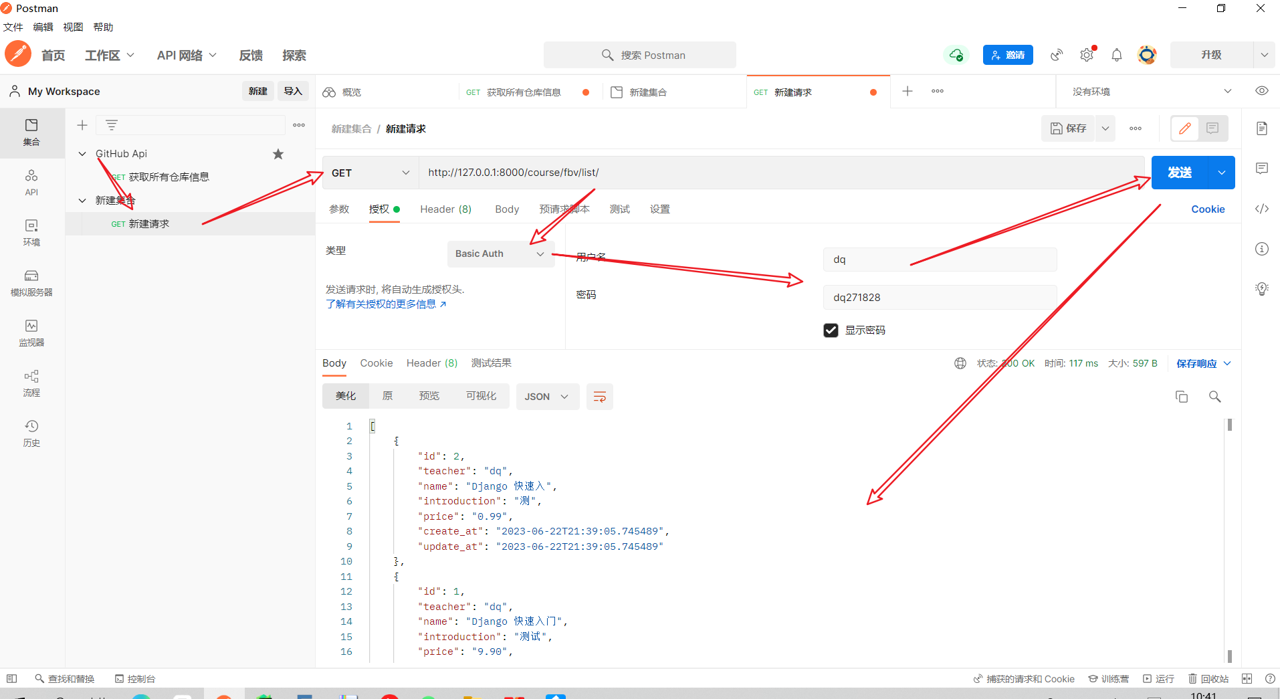
Task: Click the Invite (邀请) button
Action: [1008, 55]
